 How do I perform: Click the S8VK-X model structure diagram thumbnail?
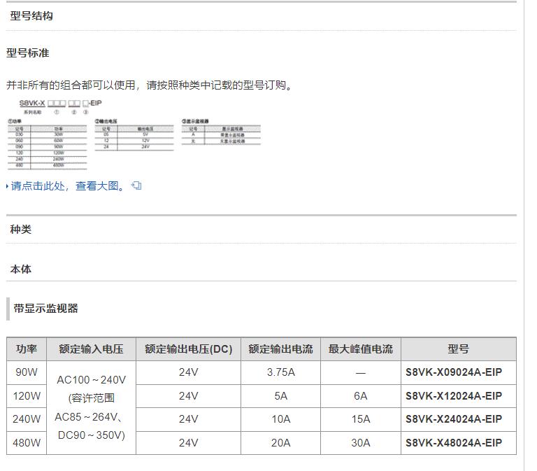(x=134, y=134)
